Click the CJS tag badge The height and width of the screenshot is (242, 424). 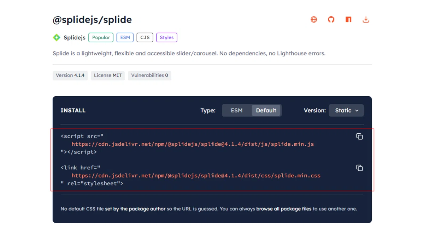pos(145,37)
